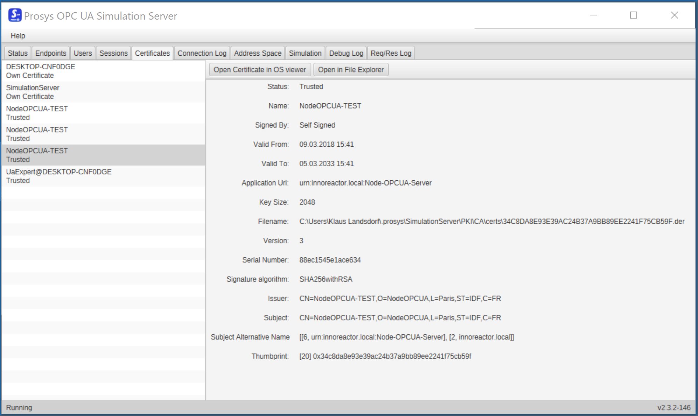The height and width of the screenshot is (416, 698).
Task: Open the Help menu
Action: [18, 36]
